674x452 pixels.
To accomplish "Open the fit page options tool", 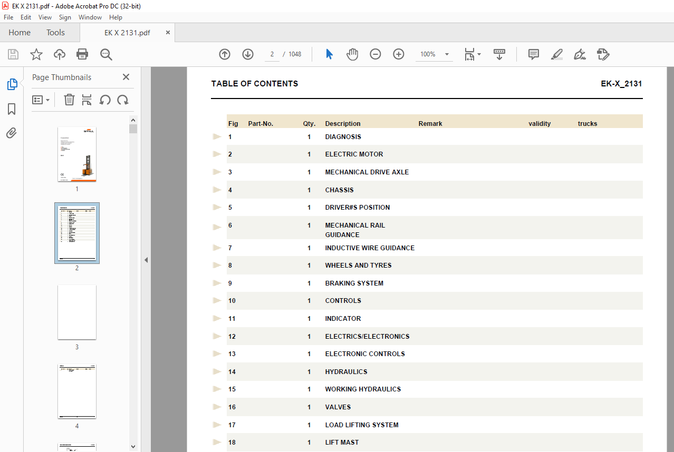I will pos(469,54).
